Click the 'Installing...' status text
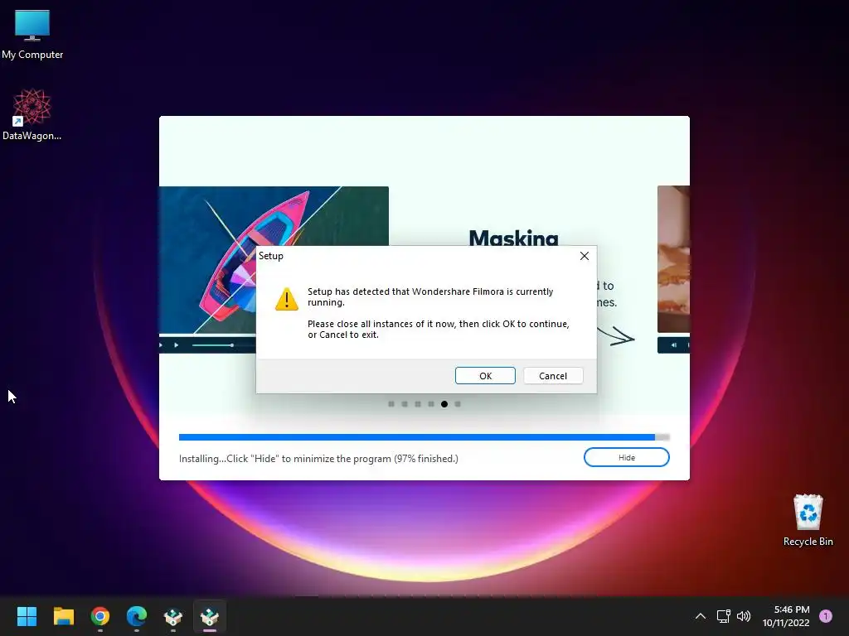Screen dimensions: 849x636 coord(318,459)
